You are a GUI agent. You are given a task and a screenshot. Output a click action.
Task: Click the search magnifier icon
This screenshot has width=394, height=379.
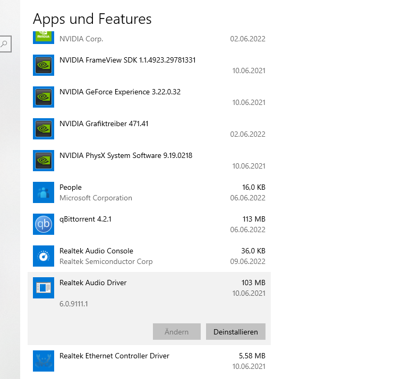pos(4,44)
